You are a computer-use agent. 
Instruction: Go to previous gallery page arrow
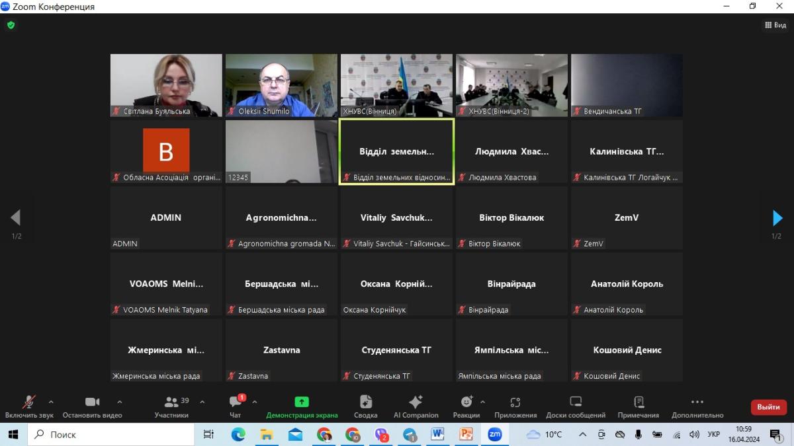point(16,217)
